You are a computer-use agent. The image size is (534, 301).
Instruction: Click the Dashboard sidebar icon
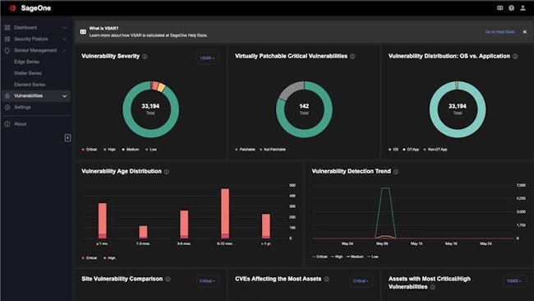tap(7, 27)
